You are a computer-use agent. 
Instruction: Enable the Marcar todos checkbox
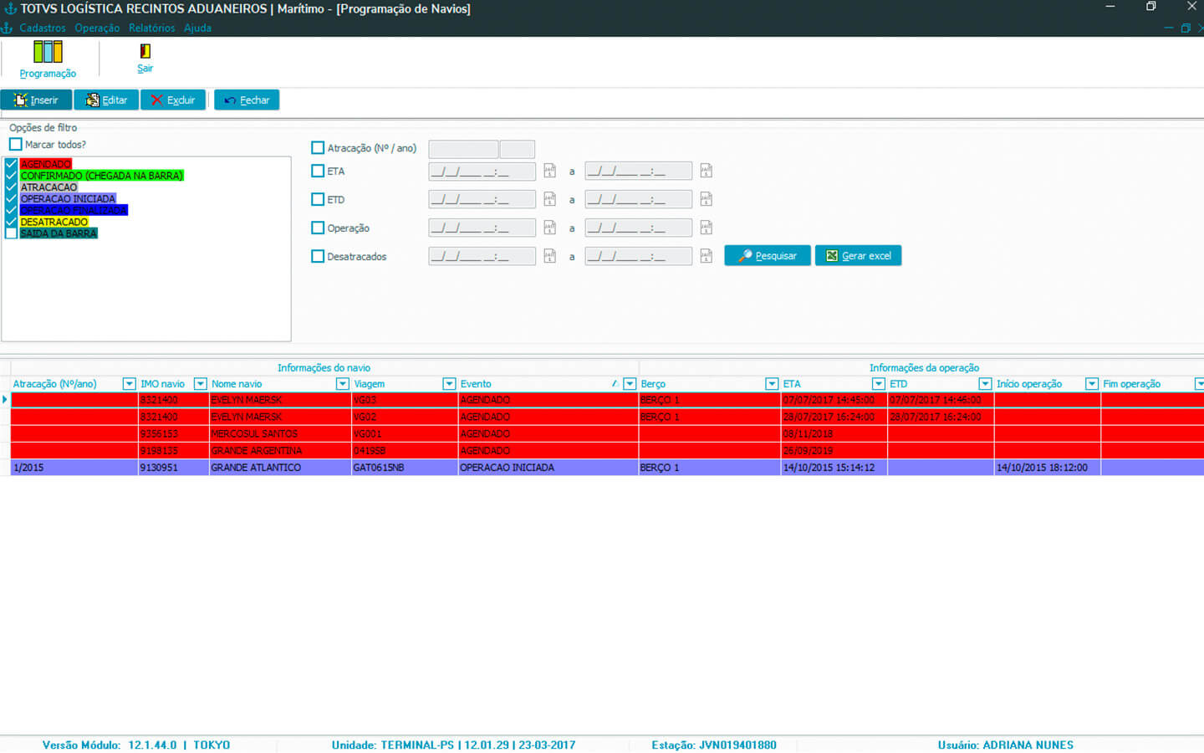pyautogui.click(x=16, y=145)
